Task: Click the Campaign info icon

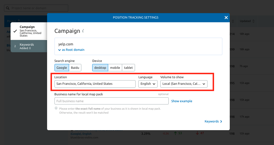Action: click(x=83, y=31)
